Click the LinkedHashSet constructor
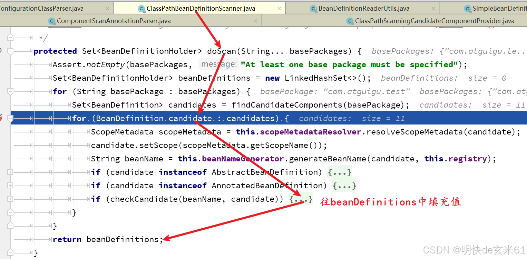Image resolution: width=527 pixels, height=259 pixels. 315,78
